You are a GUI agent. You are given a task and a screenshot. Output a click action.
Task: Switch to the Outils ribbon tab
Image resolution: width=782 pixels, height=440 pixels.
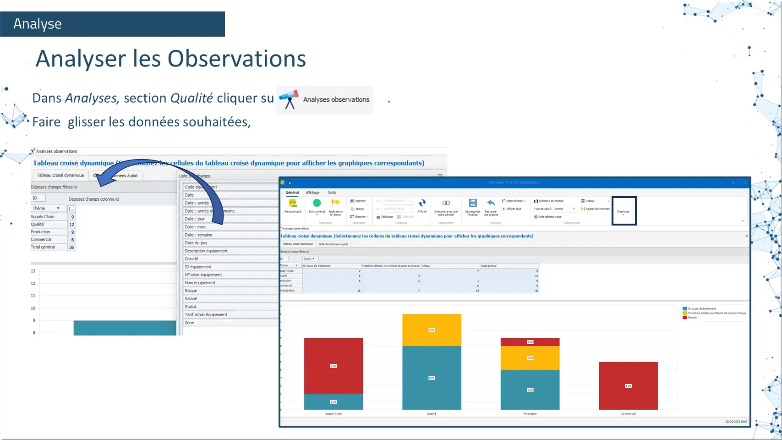[x=332, y=192]
